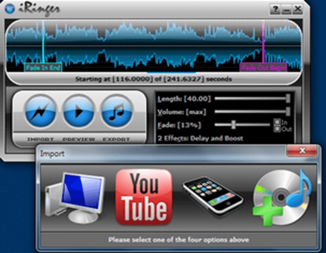The height and width of the screenshot is (253, 326).
Task: Open help with the question mark button
Action: [275, 9]
